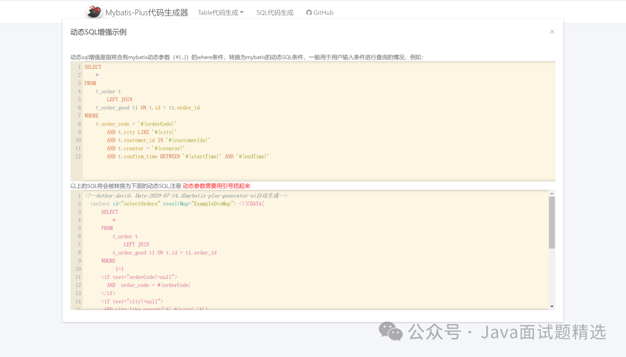Click the Mybatis-Plus代码生成器 brand link
The width and height of the screenshot is (626, 357).
click(147, 11)
